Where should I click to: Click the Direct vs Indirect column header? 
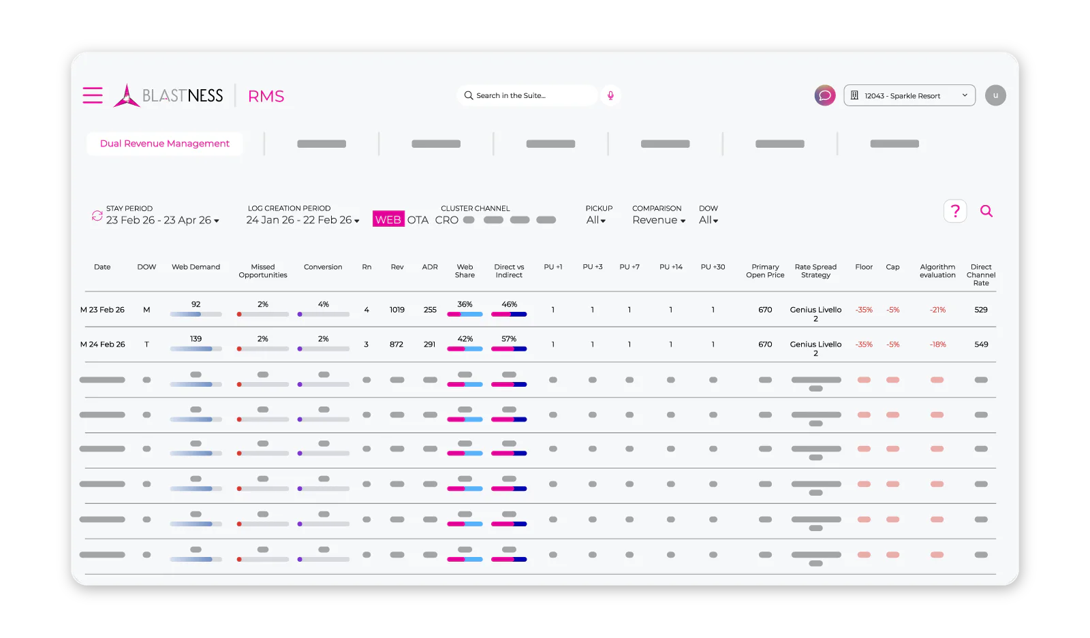509,271
